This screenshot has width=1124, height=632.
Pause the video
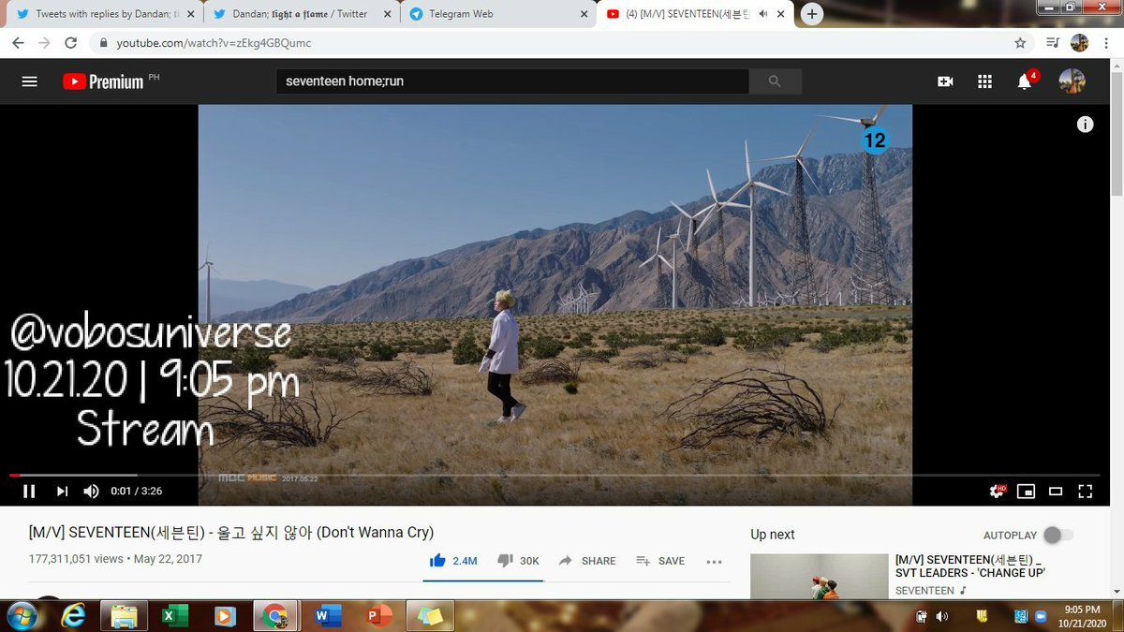coord(29,491)
